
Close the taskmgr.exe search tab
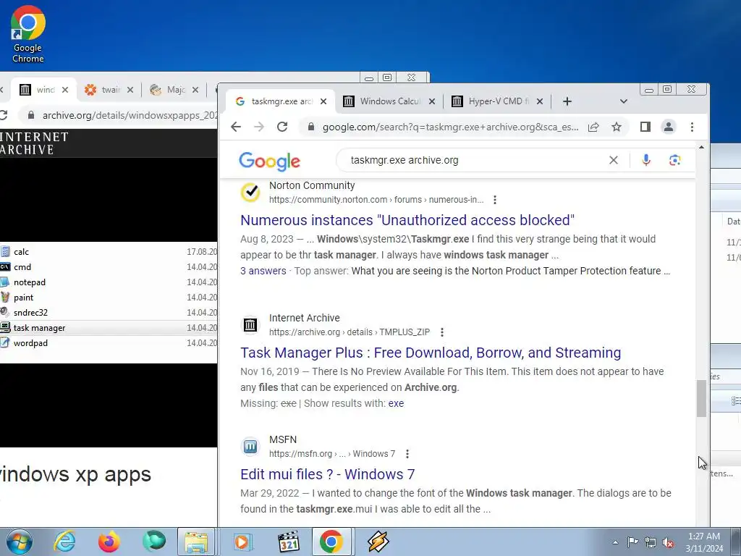(x=323, y=101)
